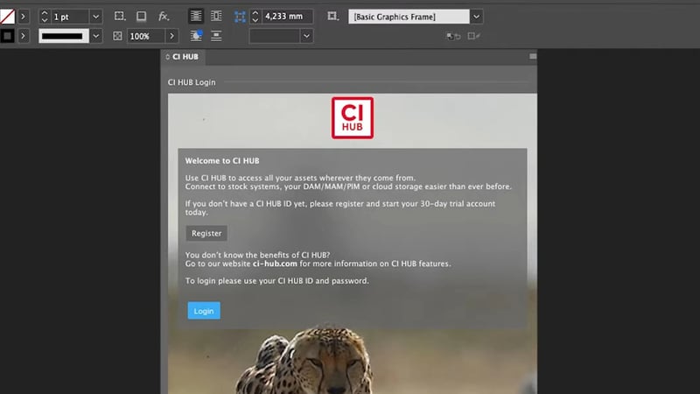The width and height of the screenshot is (700, 394).
Task: Open the object style dropdown arrow
Action: pyautogui.click(x=476, y=17)
